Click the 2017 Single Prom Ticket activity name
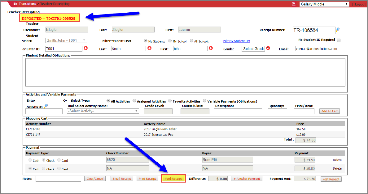368x194 pixels. (160, 129)
